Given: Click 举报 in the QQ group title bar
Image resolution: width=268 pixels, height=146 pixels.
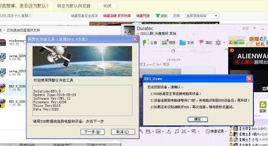Looking at the screenshot, I should [245, 28].
